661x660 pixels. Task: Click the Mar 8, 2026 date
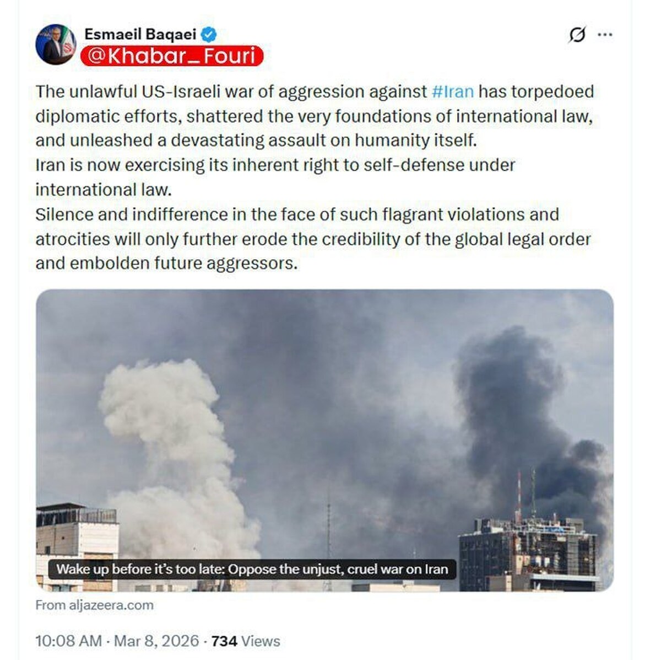coord(156,641)
